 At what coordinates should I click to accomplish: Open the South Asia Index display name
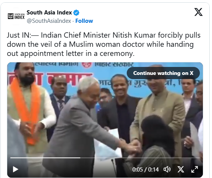click(49, 13)
